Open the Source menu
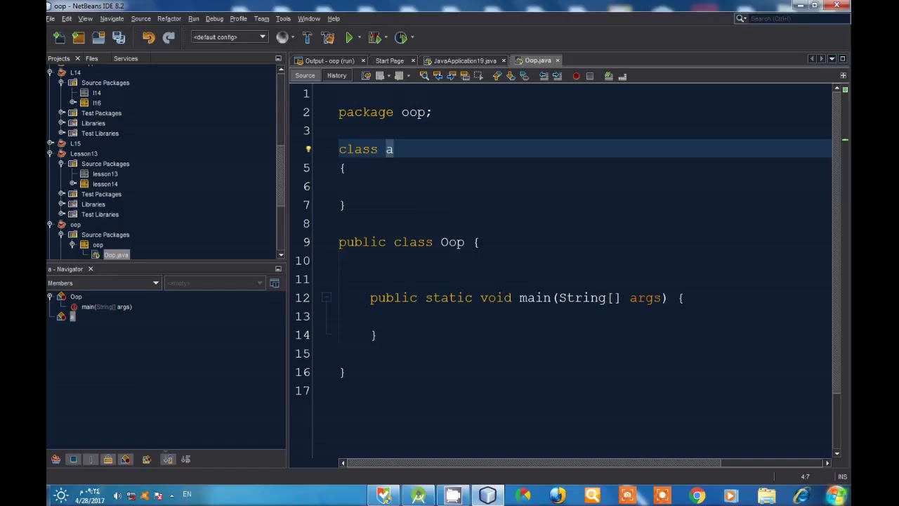The height and width of the screenshot is (506, 899). click(x=140, y=19)
